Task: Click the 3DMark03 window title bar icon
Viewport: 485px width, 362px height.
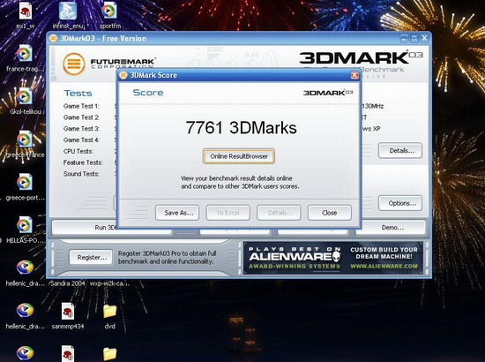Action: tap(54, 38)
